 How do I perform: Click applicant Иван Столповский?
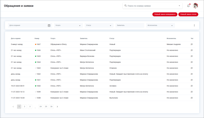pyautogui.click(x=88, y=50)
